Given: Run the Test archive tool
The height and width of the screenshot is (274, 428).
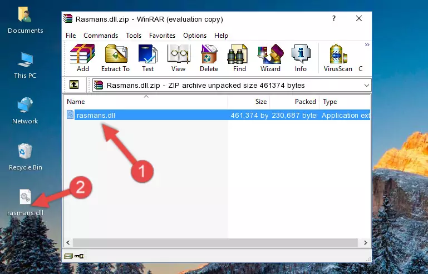Looking at the screenshot, I should pos(147,58).
